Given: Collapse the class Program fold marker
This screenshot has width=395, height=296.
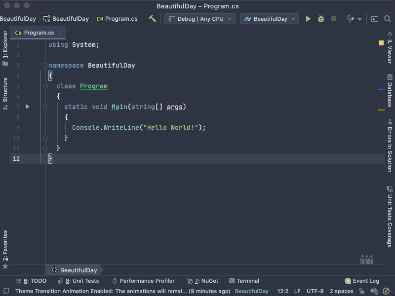Looking at the screenshot, I should coord(45,86).
